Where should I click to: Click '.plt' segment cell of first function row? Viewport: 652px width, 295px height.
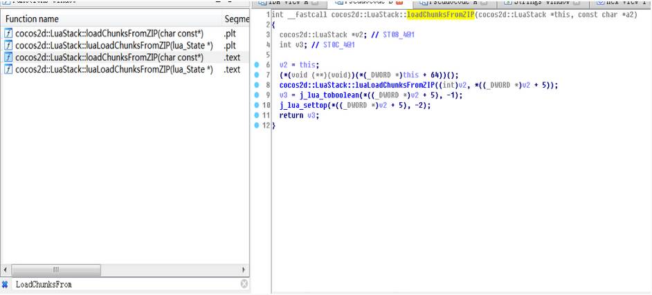tap(230, 34)
